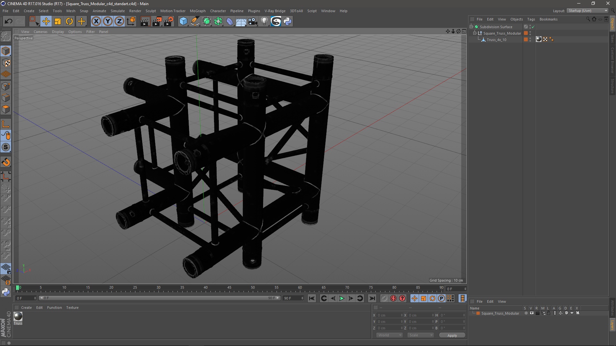Select the Scale tool
616x346 pixels.
[58, 21]
